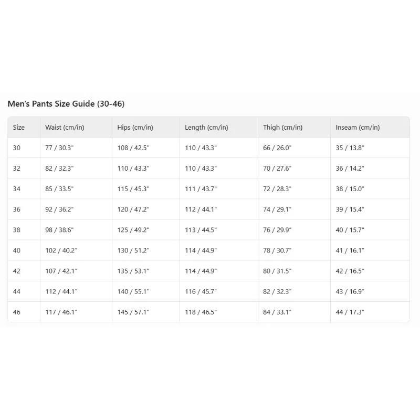Click length cell 116 / 45.7"
The height and width of the screenshot is (420, 420).
(x=201, y=291)
